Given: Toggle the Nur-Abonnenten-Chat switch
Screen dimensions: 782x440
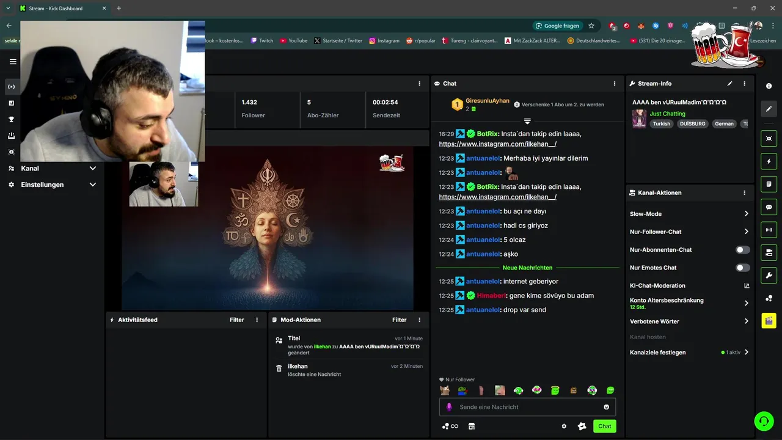Looking at the screenshot, I should point(742,250).
